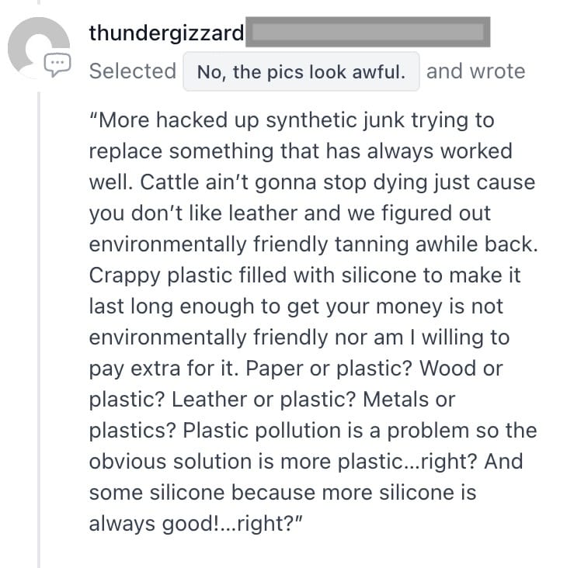
Task: Click the redacted gray bar beside username
Action: point(368,32)
